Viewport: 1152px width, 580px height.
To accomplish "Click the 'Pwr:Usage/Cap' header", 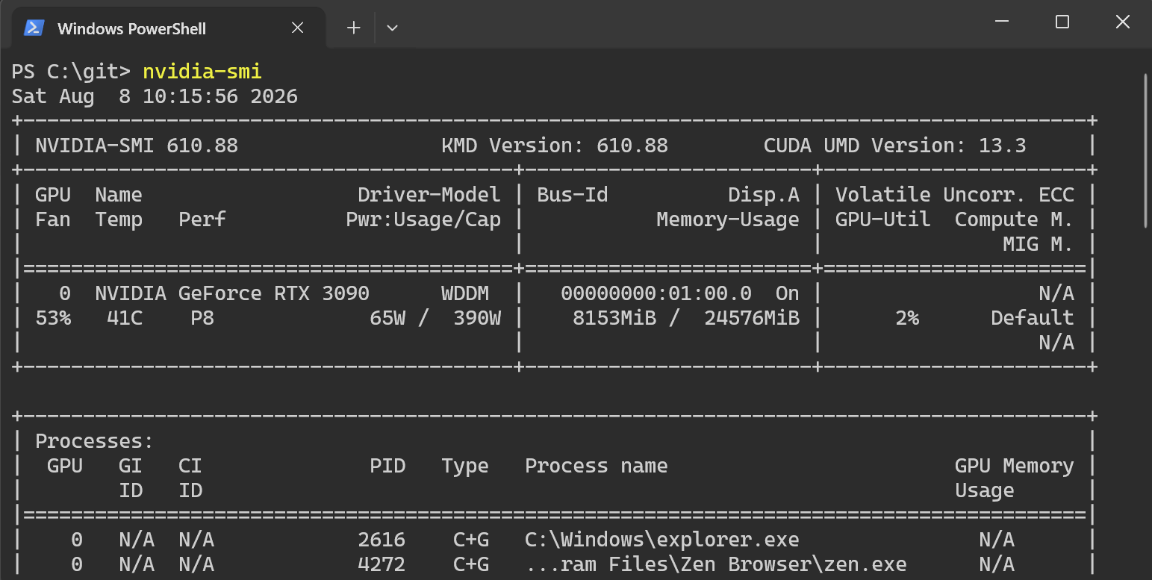I will tap(423, 219).
